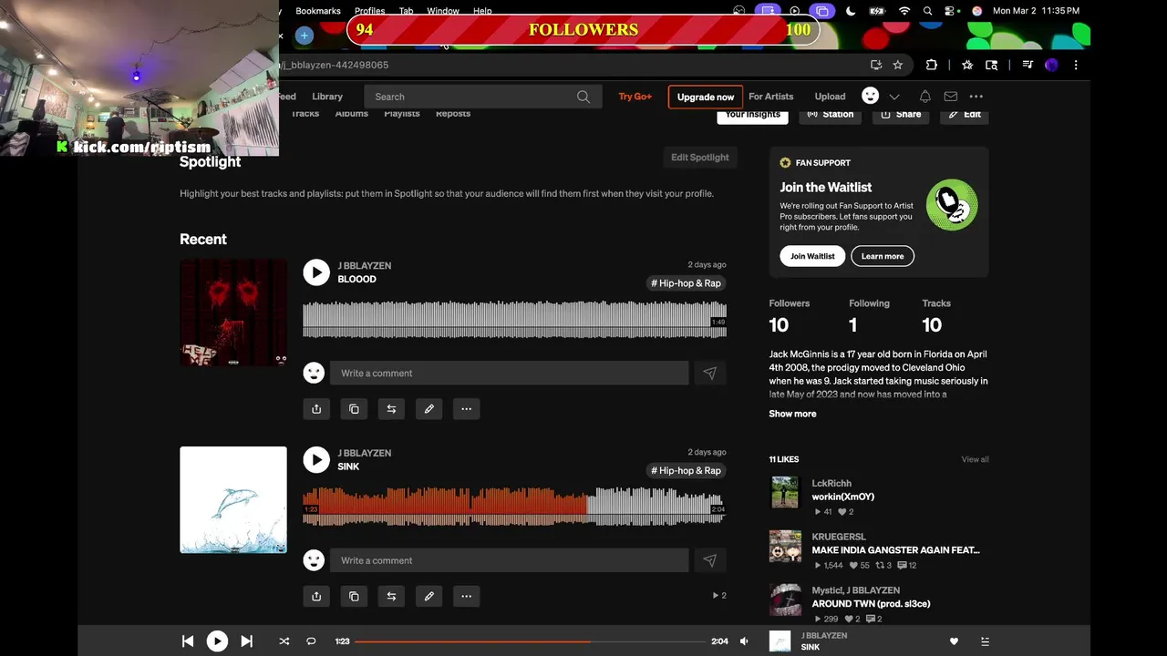Send comment on BLOOOD track
Viewport: 1167px width, 656px height.
(710, 373)
